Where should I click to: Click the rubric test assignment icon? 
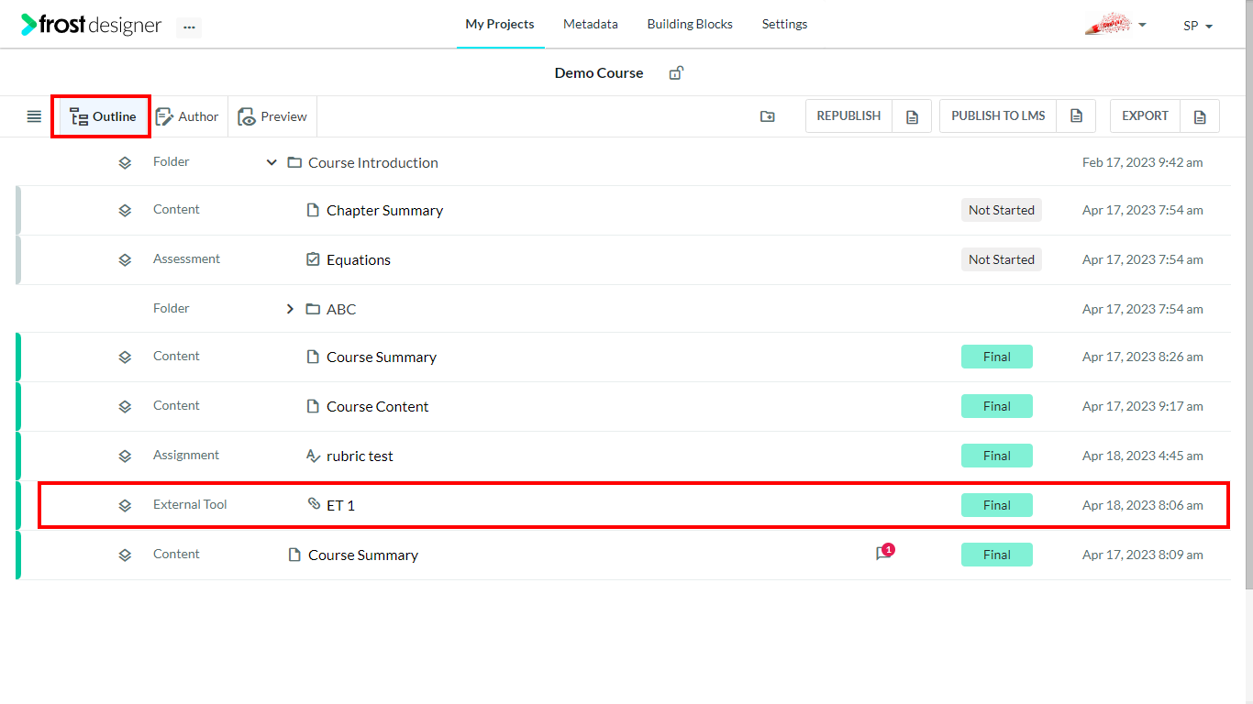[313, 456]
